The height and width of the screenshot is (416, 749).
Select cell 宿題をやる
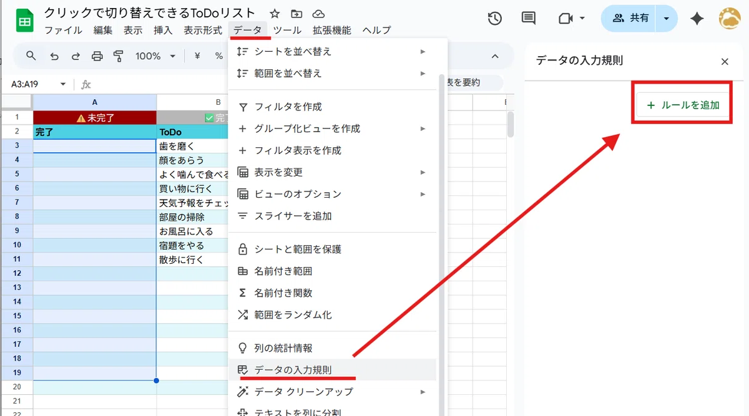point(192,246)
